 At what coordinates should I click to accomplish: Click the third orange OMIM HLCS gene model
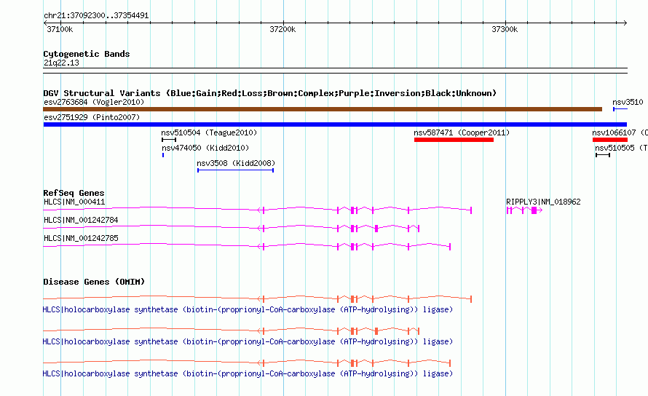click(x=247, y=363)
